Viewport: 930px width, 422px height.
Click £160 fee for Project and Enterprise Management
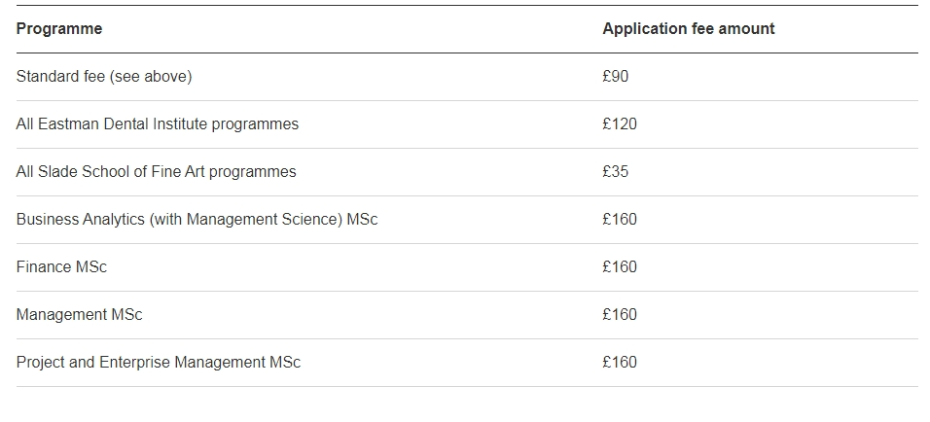tap(620, 363)
